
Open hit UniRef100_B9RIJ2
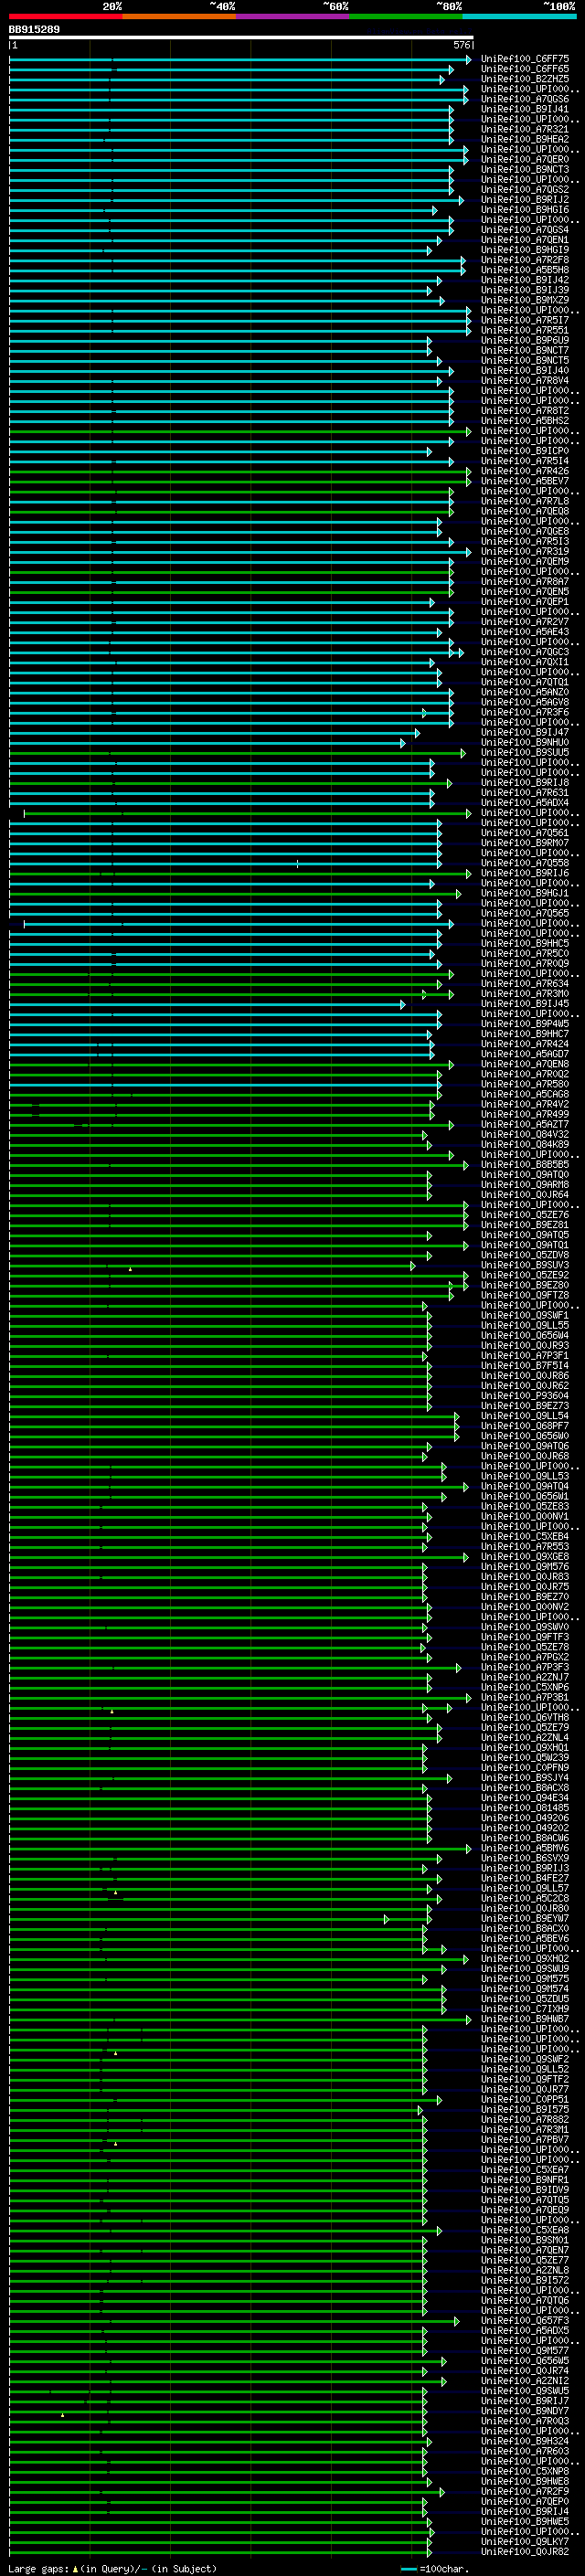point(525,200)
